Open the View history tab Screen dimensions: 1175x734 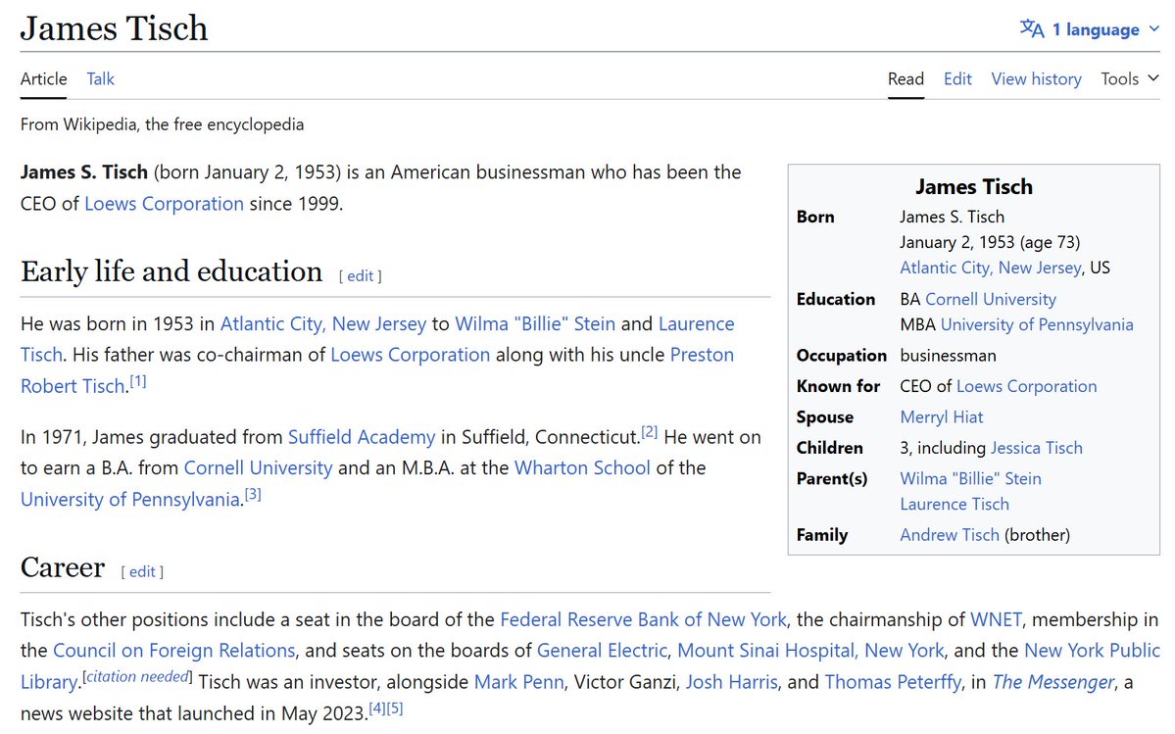point(1036,79)
